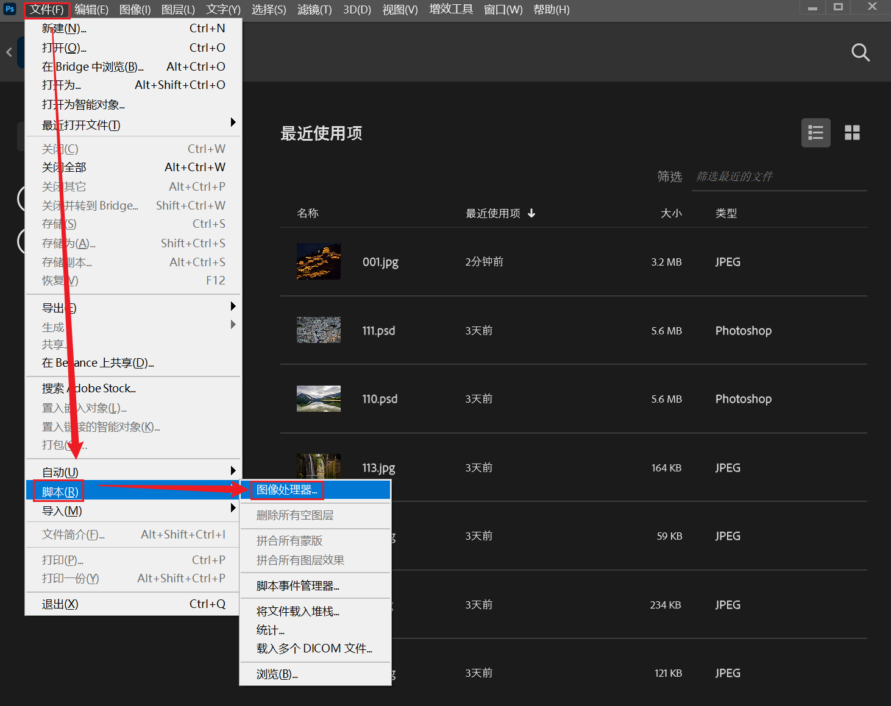The height and width of the screenshot is (706, 891).
Task: Open the 窗口(W) menu
Action: click(x=503, y=9)
